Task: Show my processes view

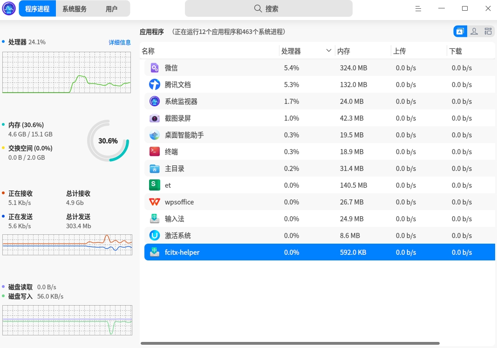Action: tap(474, 31)
